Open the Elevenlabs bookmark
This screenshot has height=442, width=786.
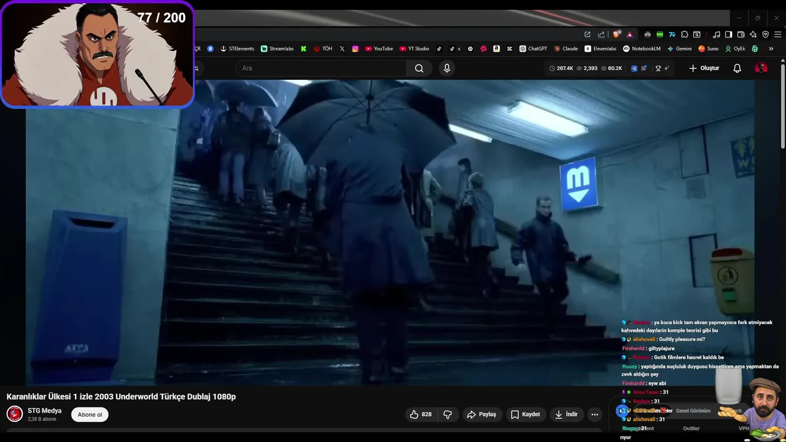click(601, 48)
